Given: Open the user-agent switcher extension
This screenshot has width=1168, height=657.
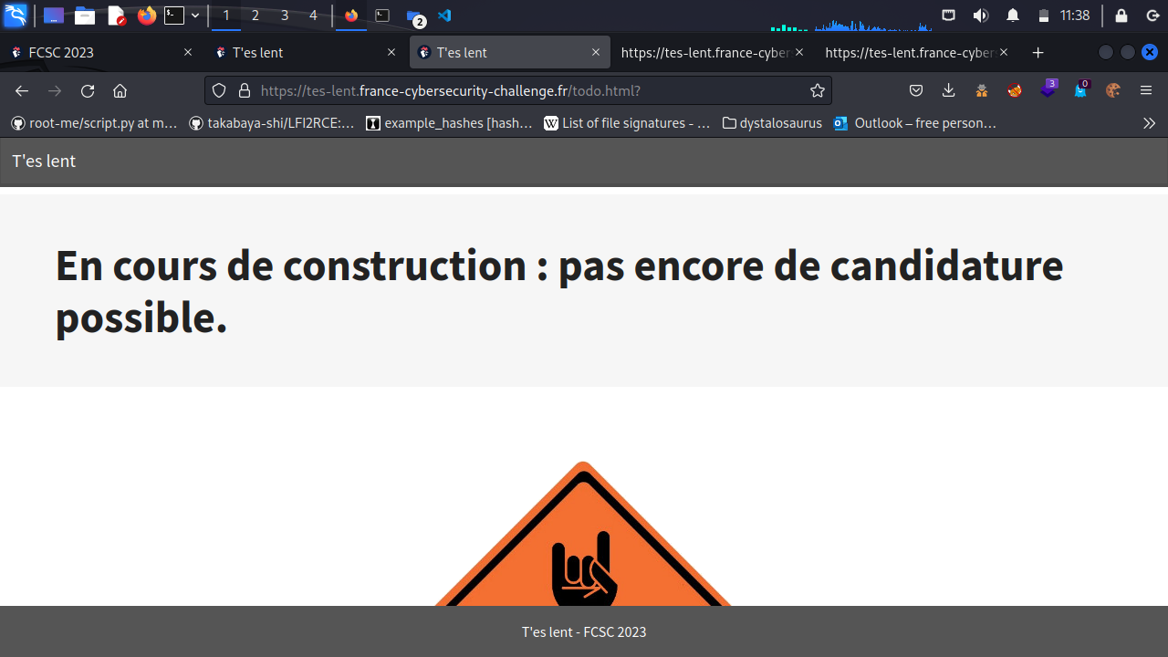Looking at the screenshot, I should (982, 90).
